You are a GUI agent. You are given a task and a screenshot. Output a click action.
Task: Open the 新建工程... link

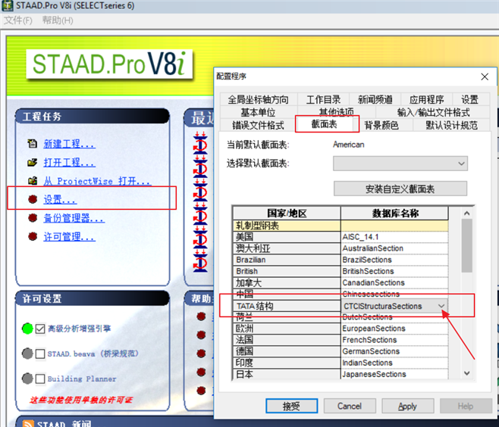[69, 144]
